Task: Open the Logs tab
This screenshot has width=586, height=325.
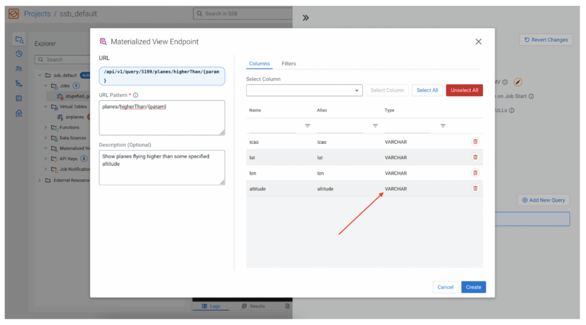Action: 211,306
